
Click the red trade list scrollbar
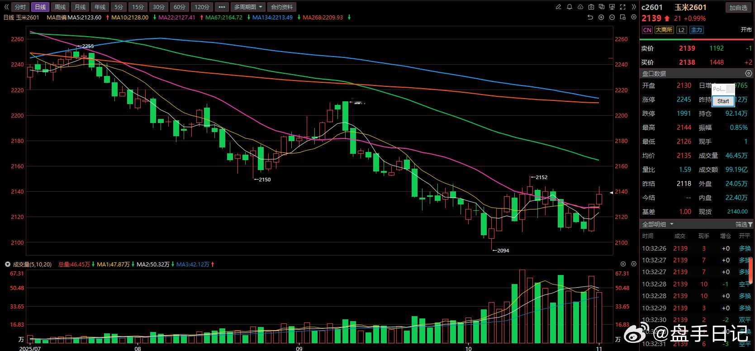[x=750, y=270]
